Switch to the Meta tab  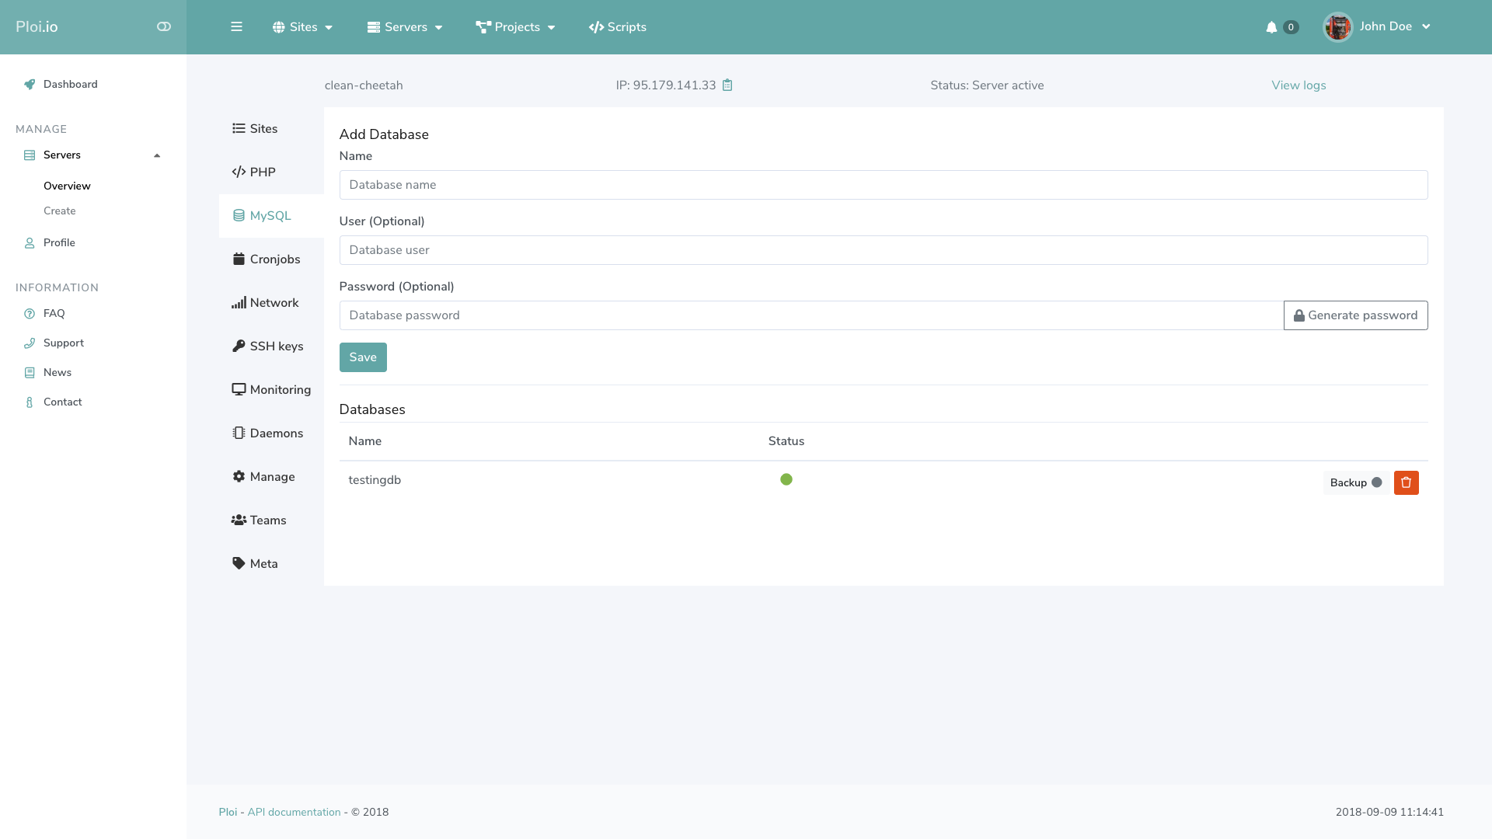tap(271, 564)
